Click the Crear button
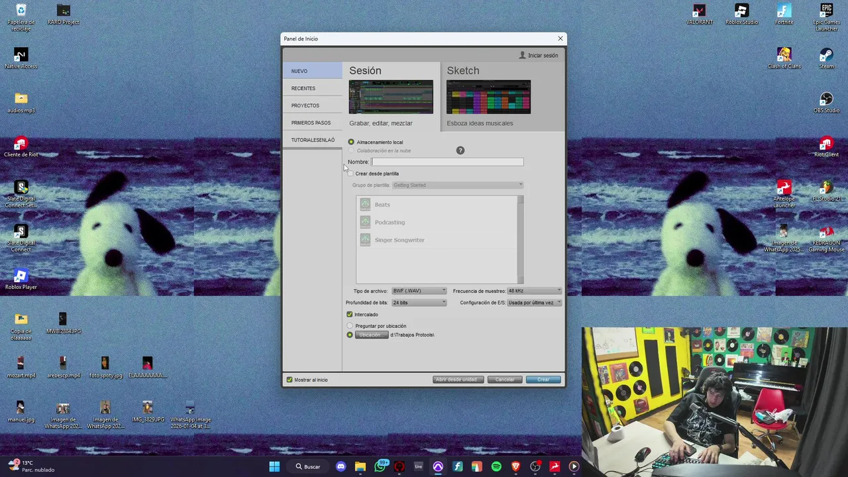Image resolution: width=848 pixels, height=477 pixels. pyautogui.click(x=543, y=380)
